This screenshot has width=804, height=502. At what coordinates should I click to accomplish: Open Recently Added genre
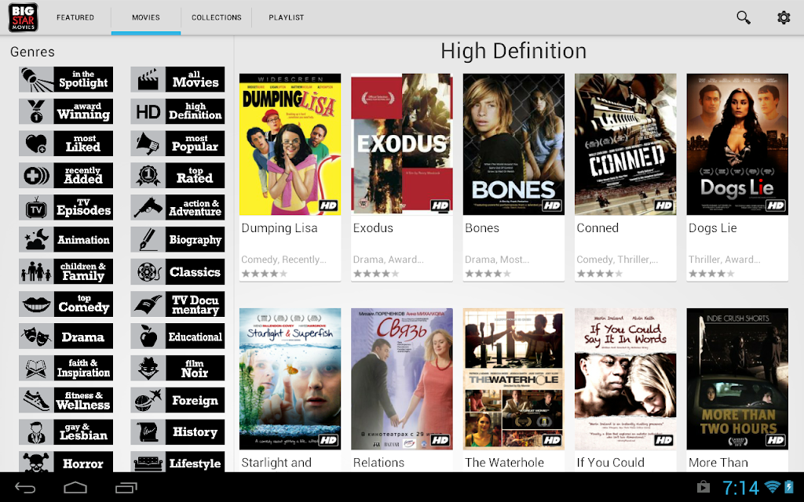pyautogui.click(x=66, y=175)
